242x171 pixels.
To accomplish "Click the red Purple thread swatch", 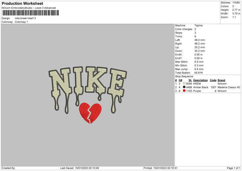I will click(x=184, y=91).
